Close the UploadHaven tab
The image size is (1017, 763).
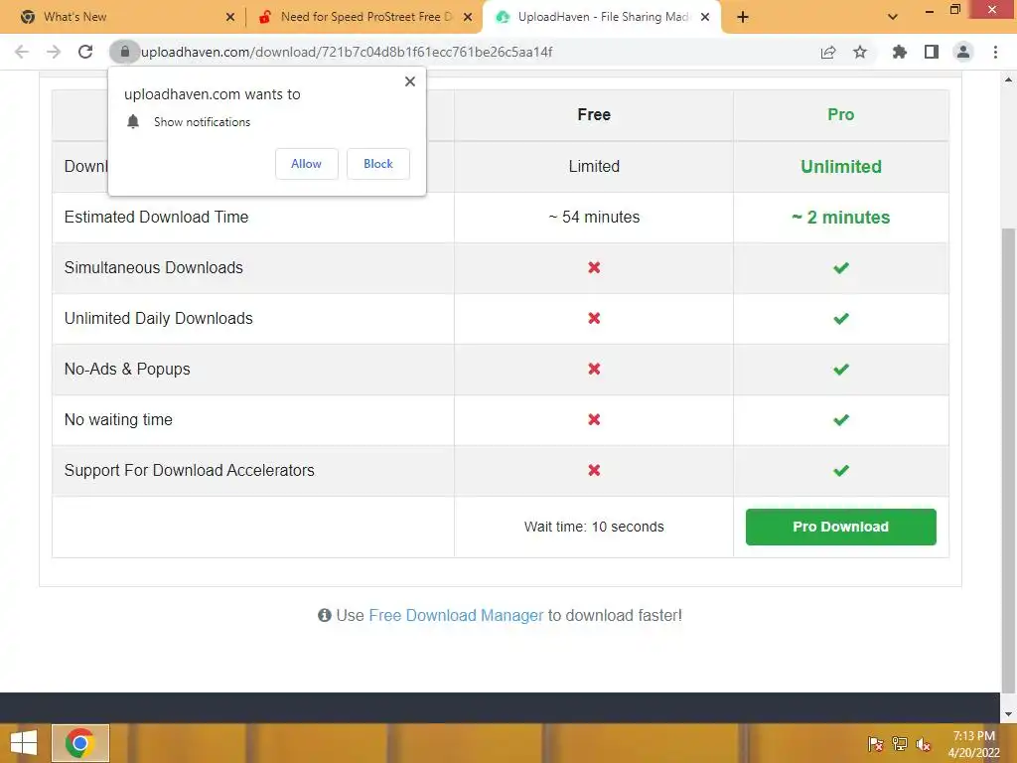[x=705, y=17]
